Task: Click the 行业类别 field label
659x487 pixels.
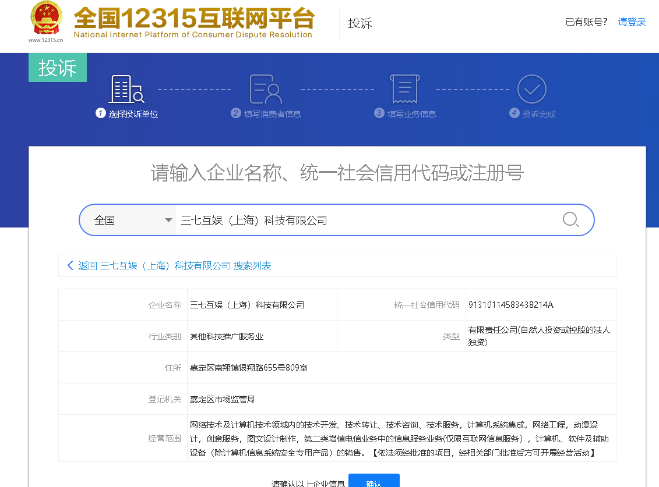Action: (x=165, y=336)
